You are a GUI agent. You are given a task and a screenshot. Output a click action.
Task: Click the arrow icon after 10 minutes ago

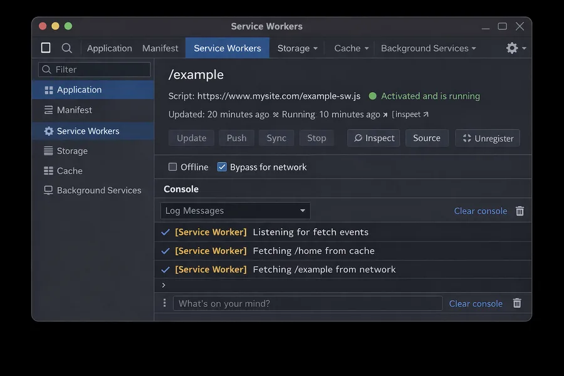[385, 115]
